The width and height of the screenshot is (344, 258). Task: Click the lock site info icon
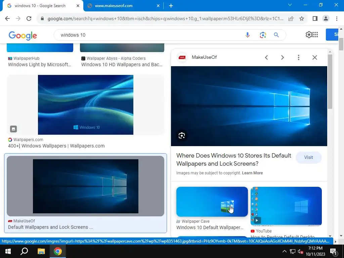(x=42, y=19)
